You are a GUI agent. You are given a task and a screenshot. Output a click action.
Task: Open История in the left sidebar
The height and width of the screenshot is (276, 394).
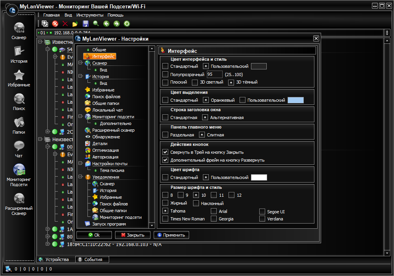click(x=19, y=54)
